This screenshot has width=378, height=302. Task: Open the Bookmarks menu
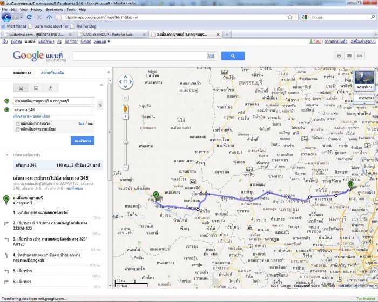coord(54,10)
